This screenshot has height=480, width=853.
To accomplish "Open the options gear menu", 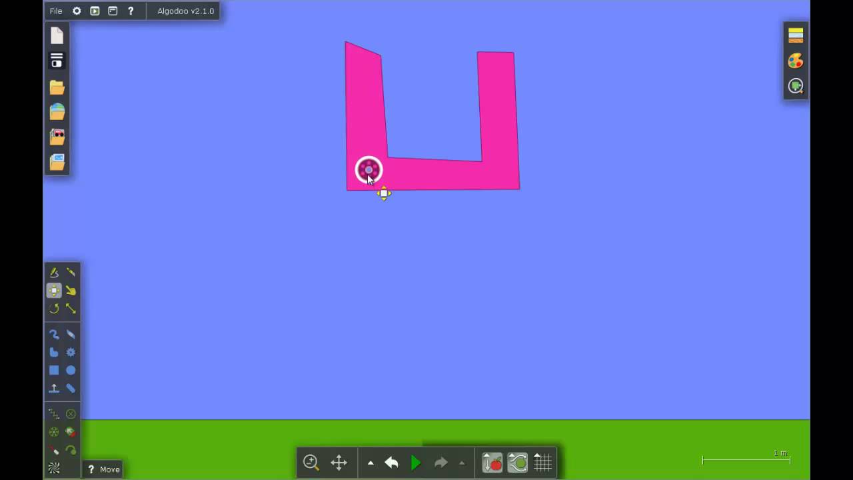I will pos(77,11).
